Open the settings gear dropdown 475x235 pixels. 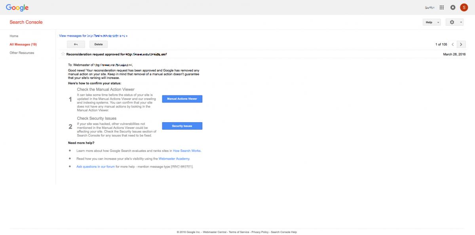coord(454,22)
